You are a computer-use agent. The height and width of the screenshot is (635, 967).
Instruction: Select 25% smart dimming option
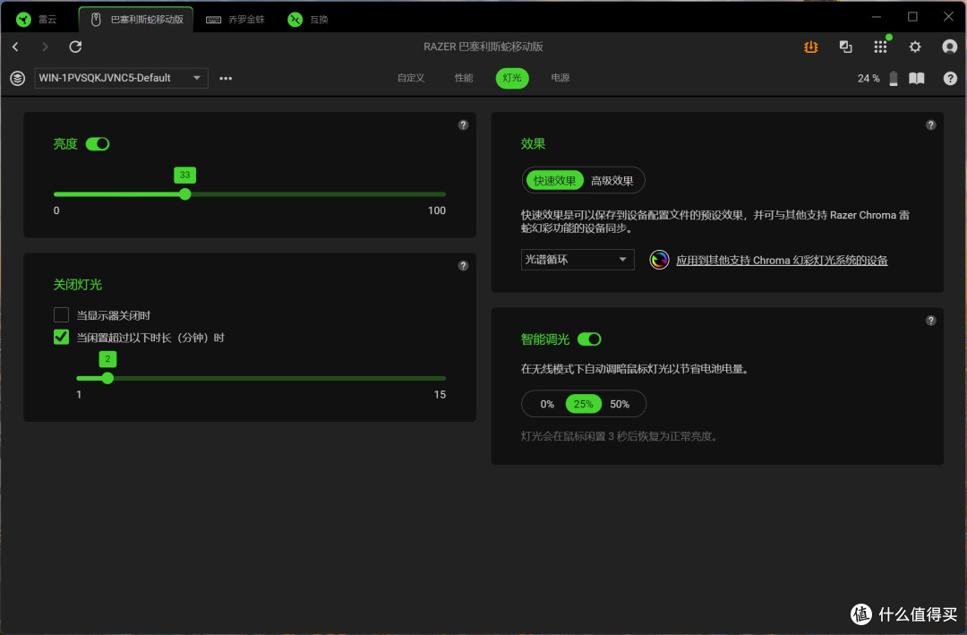pos(584,404)
